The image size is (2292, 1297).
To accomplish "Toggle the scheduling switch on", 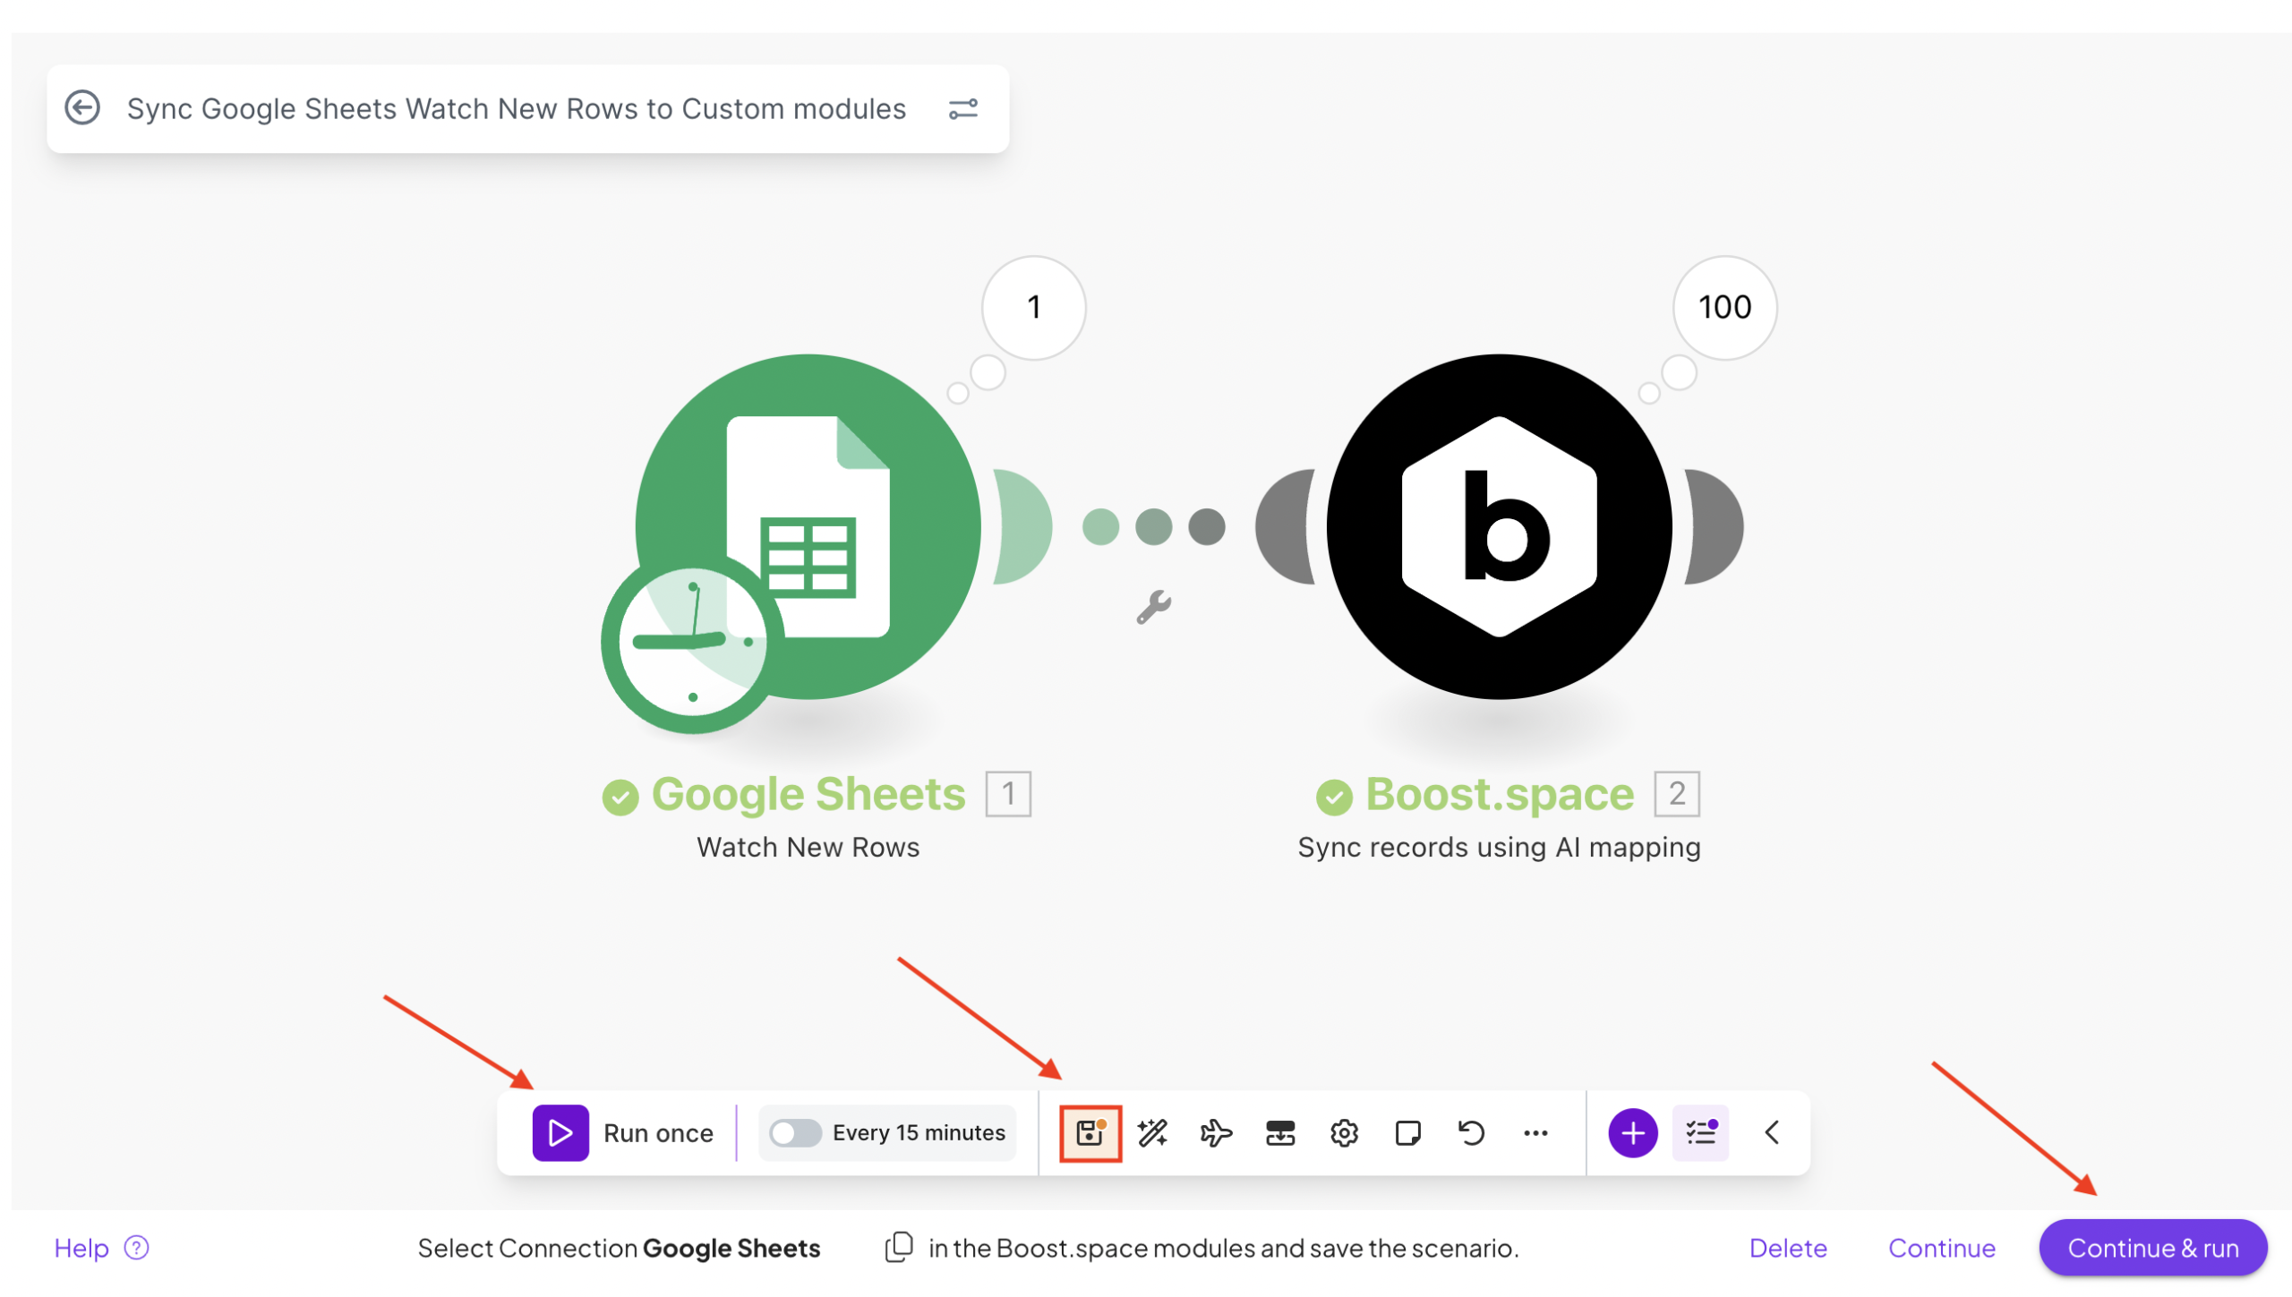I will pos(795,1133).
